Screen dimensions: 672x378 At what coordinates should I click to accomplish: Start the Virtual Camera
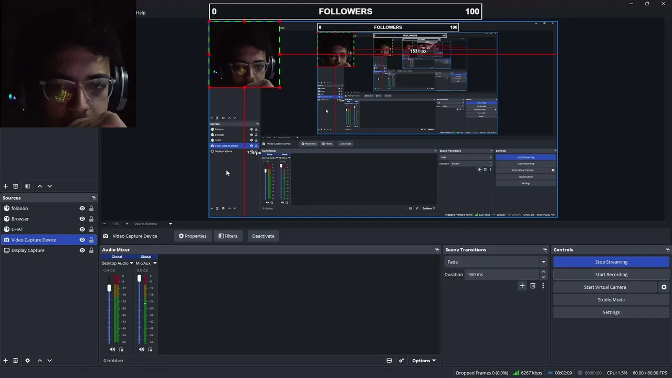(605, 287)
